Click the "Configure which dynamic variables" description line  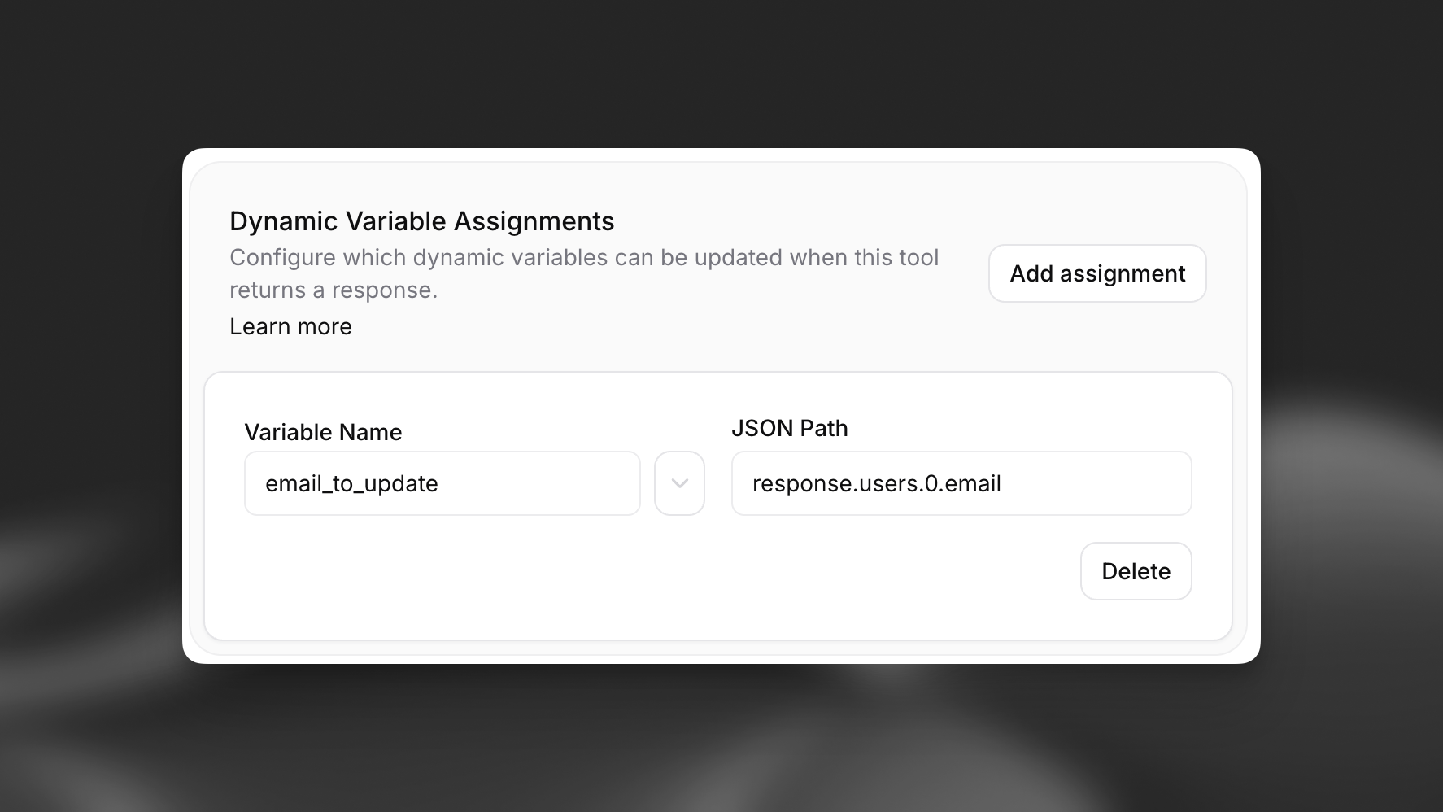tap(583, 257)
